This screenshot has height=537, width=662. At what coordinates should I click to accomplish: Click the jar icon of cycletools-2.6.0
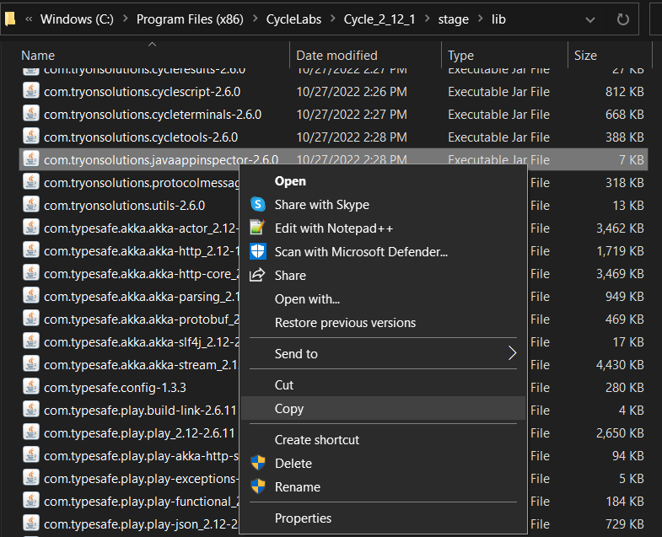(31, 137)
